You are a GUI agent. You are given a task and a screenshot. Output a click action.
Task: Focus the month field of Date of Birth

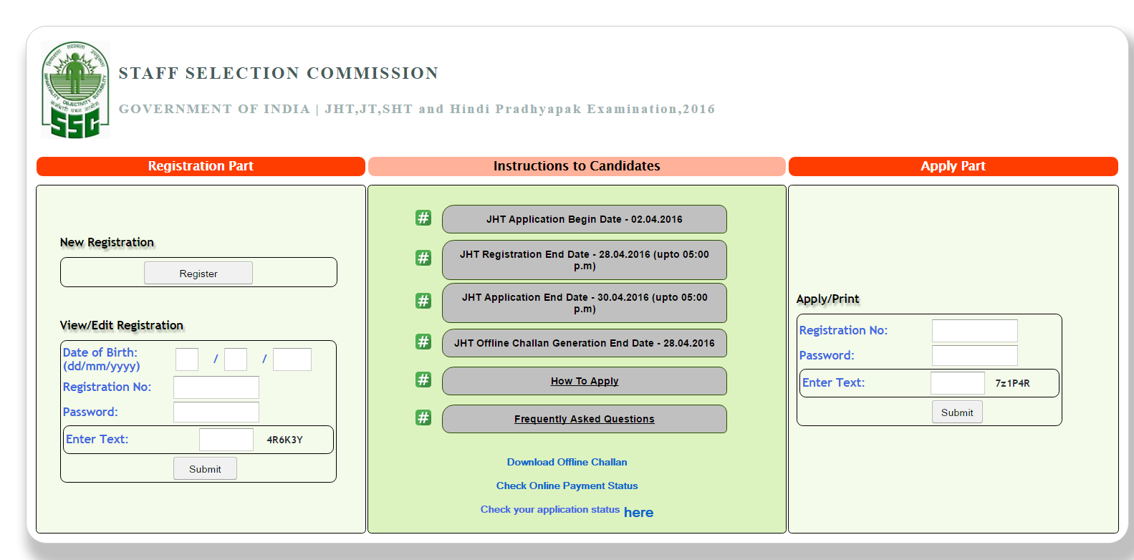(x=236, y=359)
